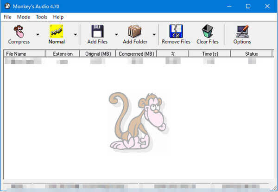This screenshot has width=278, height=192.
Task: Open Options with the screwdriver icon
Action: tap(242, 32)
